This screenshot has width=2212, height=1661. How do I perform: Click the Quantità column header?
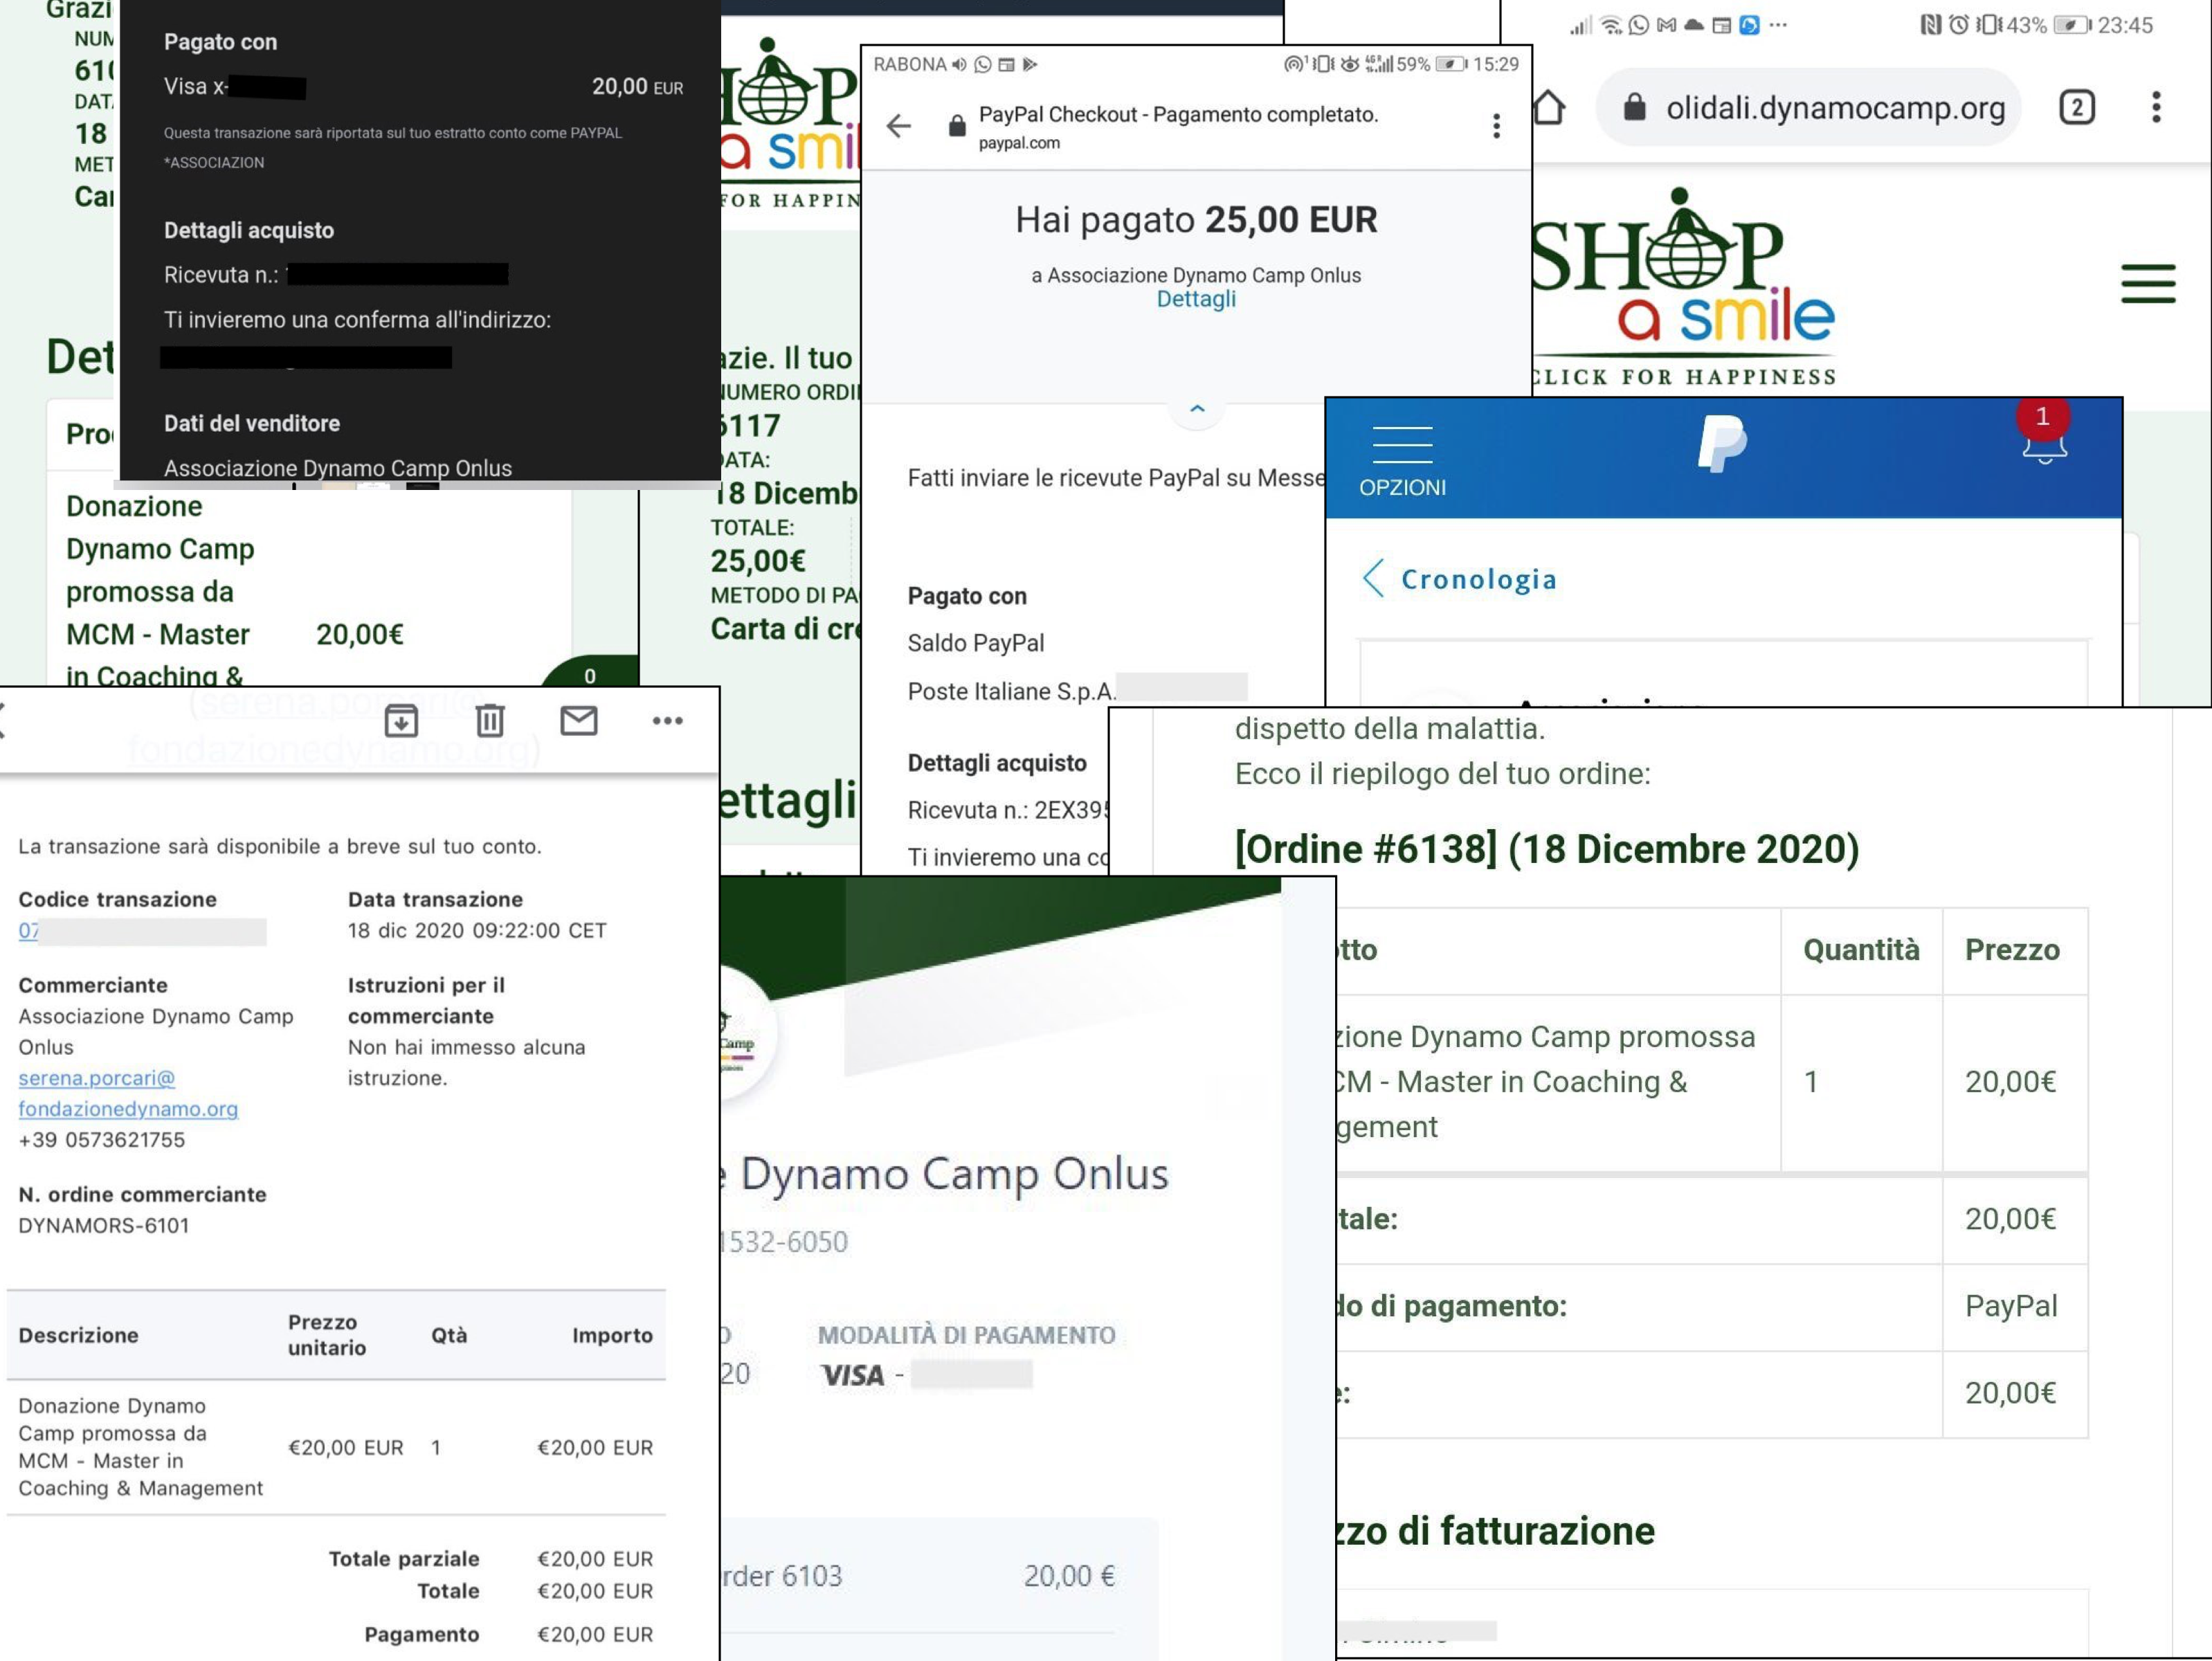click(x=1861, y=950)
